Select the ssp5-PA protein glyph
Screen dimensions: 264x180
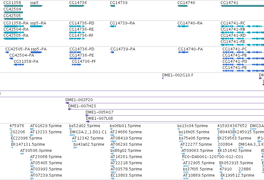36,52
